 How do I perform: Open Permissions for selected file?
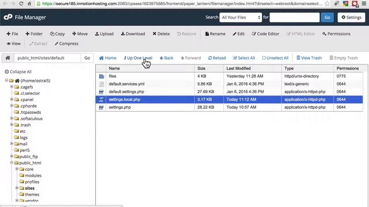tap(336, 34)
